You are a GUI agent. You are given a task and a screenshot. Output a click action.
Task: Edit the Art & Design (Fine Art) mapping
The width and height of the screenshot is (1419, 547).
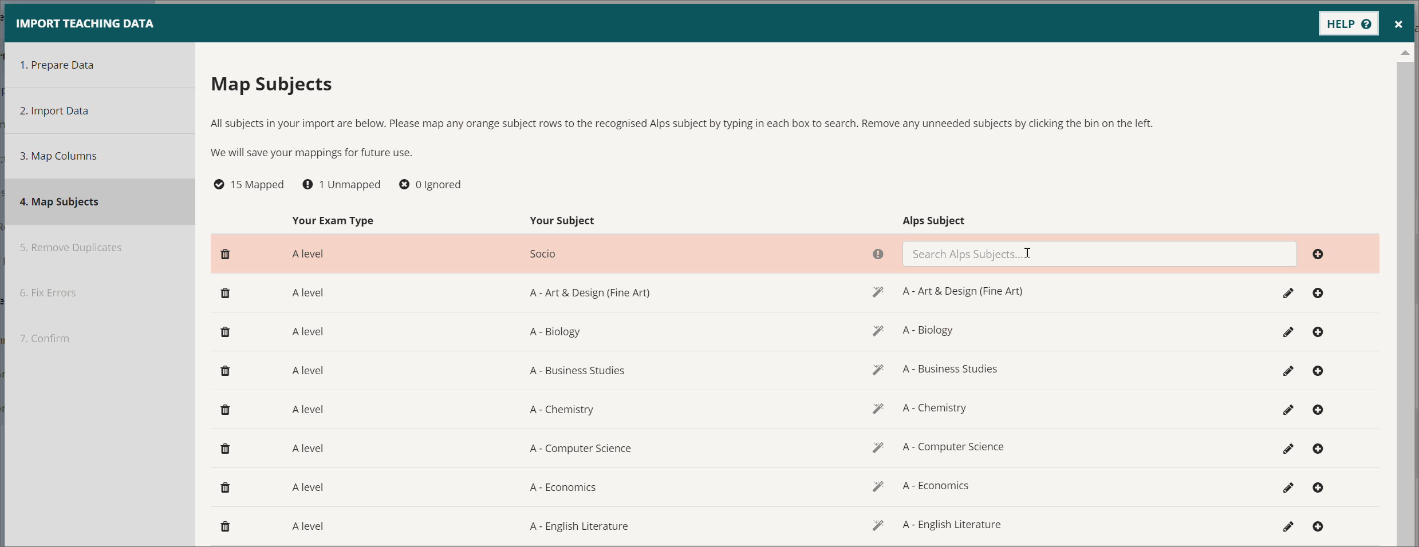[x=1288, y=293]
